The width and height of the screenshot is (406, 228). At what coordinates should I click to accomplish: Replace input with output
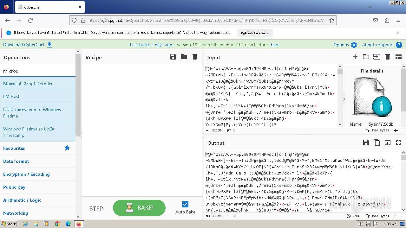(x=388, y=143)
